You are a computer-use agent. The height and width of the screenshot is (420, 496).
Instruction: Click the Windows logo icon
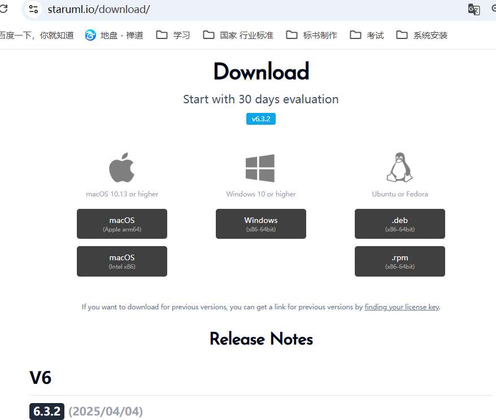coord(260,168)
